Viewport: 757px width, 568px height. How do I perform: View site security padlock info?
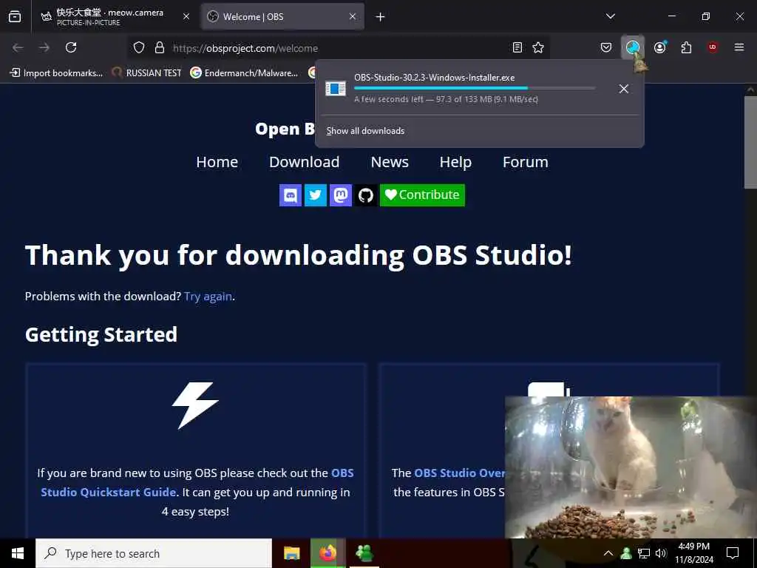click(160, 47)
